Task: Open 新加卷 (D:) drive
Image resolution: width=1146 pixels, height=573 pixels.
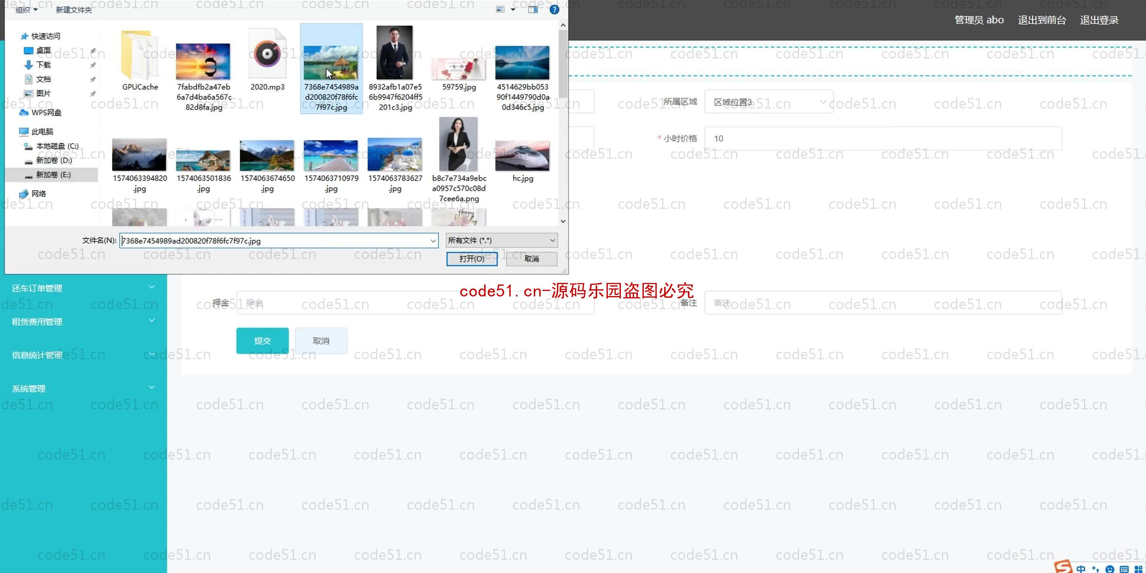Action: pos(48,160)
